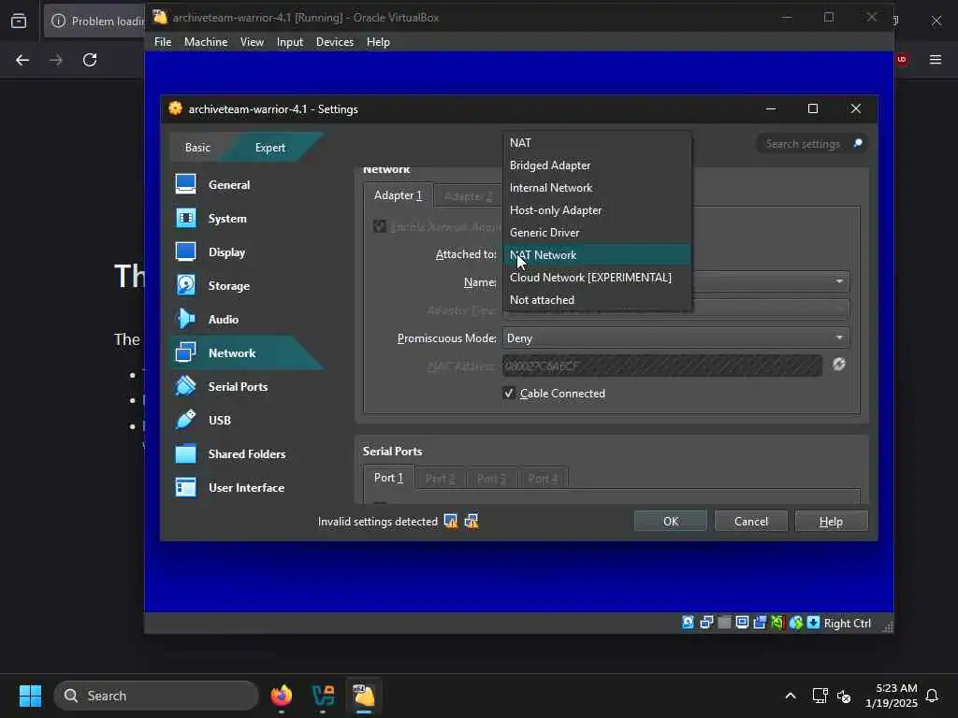Click the mouse integration status bar icon

795,623
